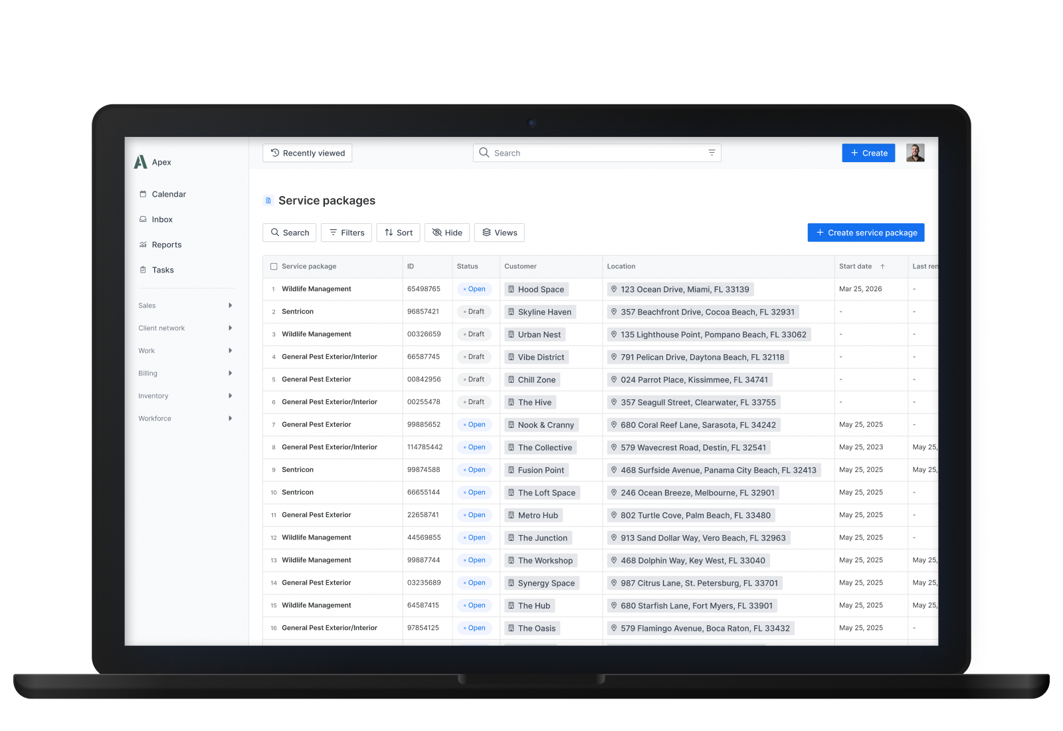Toggle the select-all Service package checkbox
1063x731 pixels.
pos(274,266)
